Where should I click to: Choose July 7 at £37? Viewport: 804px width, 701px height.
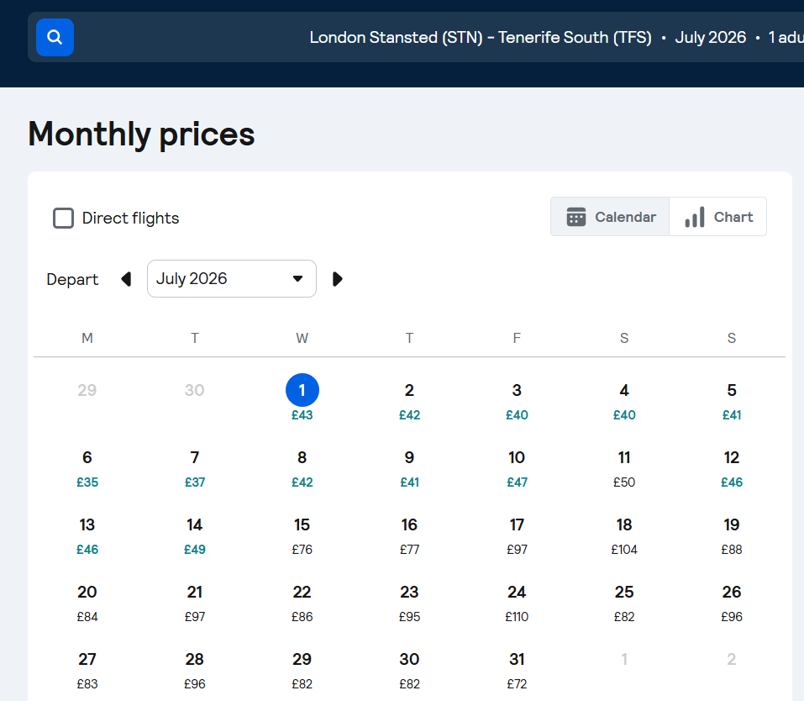[195, 467]
